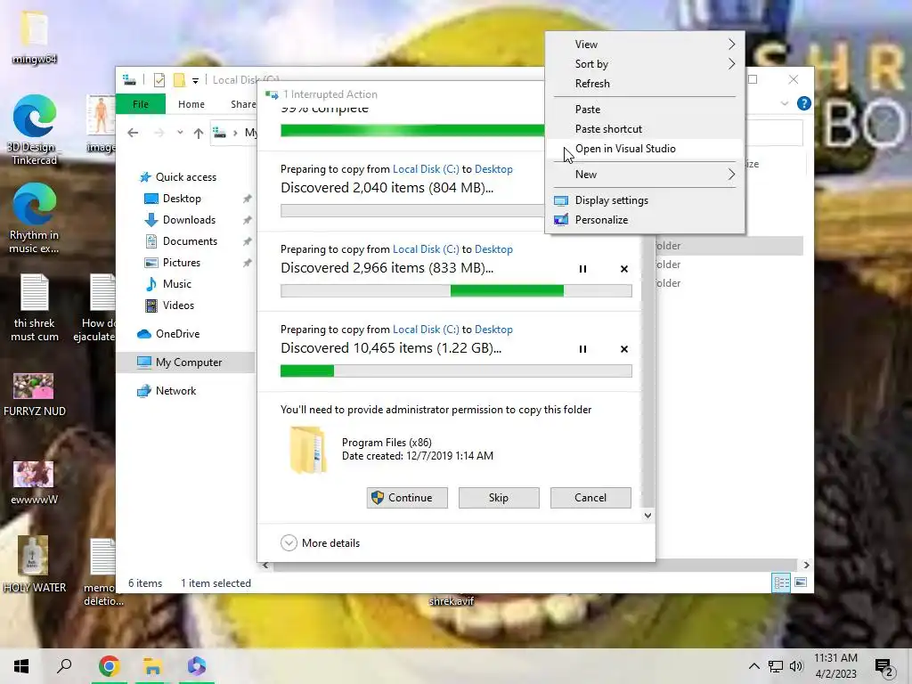Cancel the 2,966 items copy with X

[x=624, y=269]
